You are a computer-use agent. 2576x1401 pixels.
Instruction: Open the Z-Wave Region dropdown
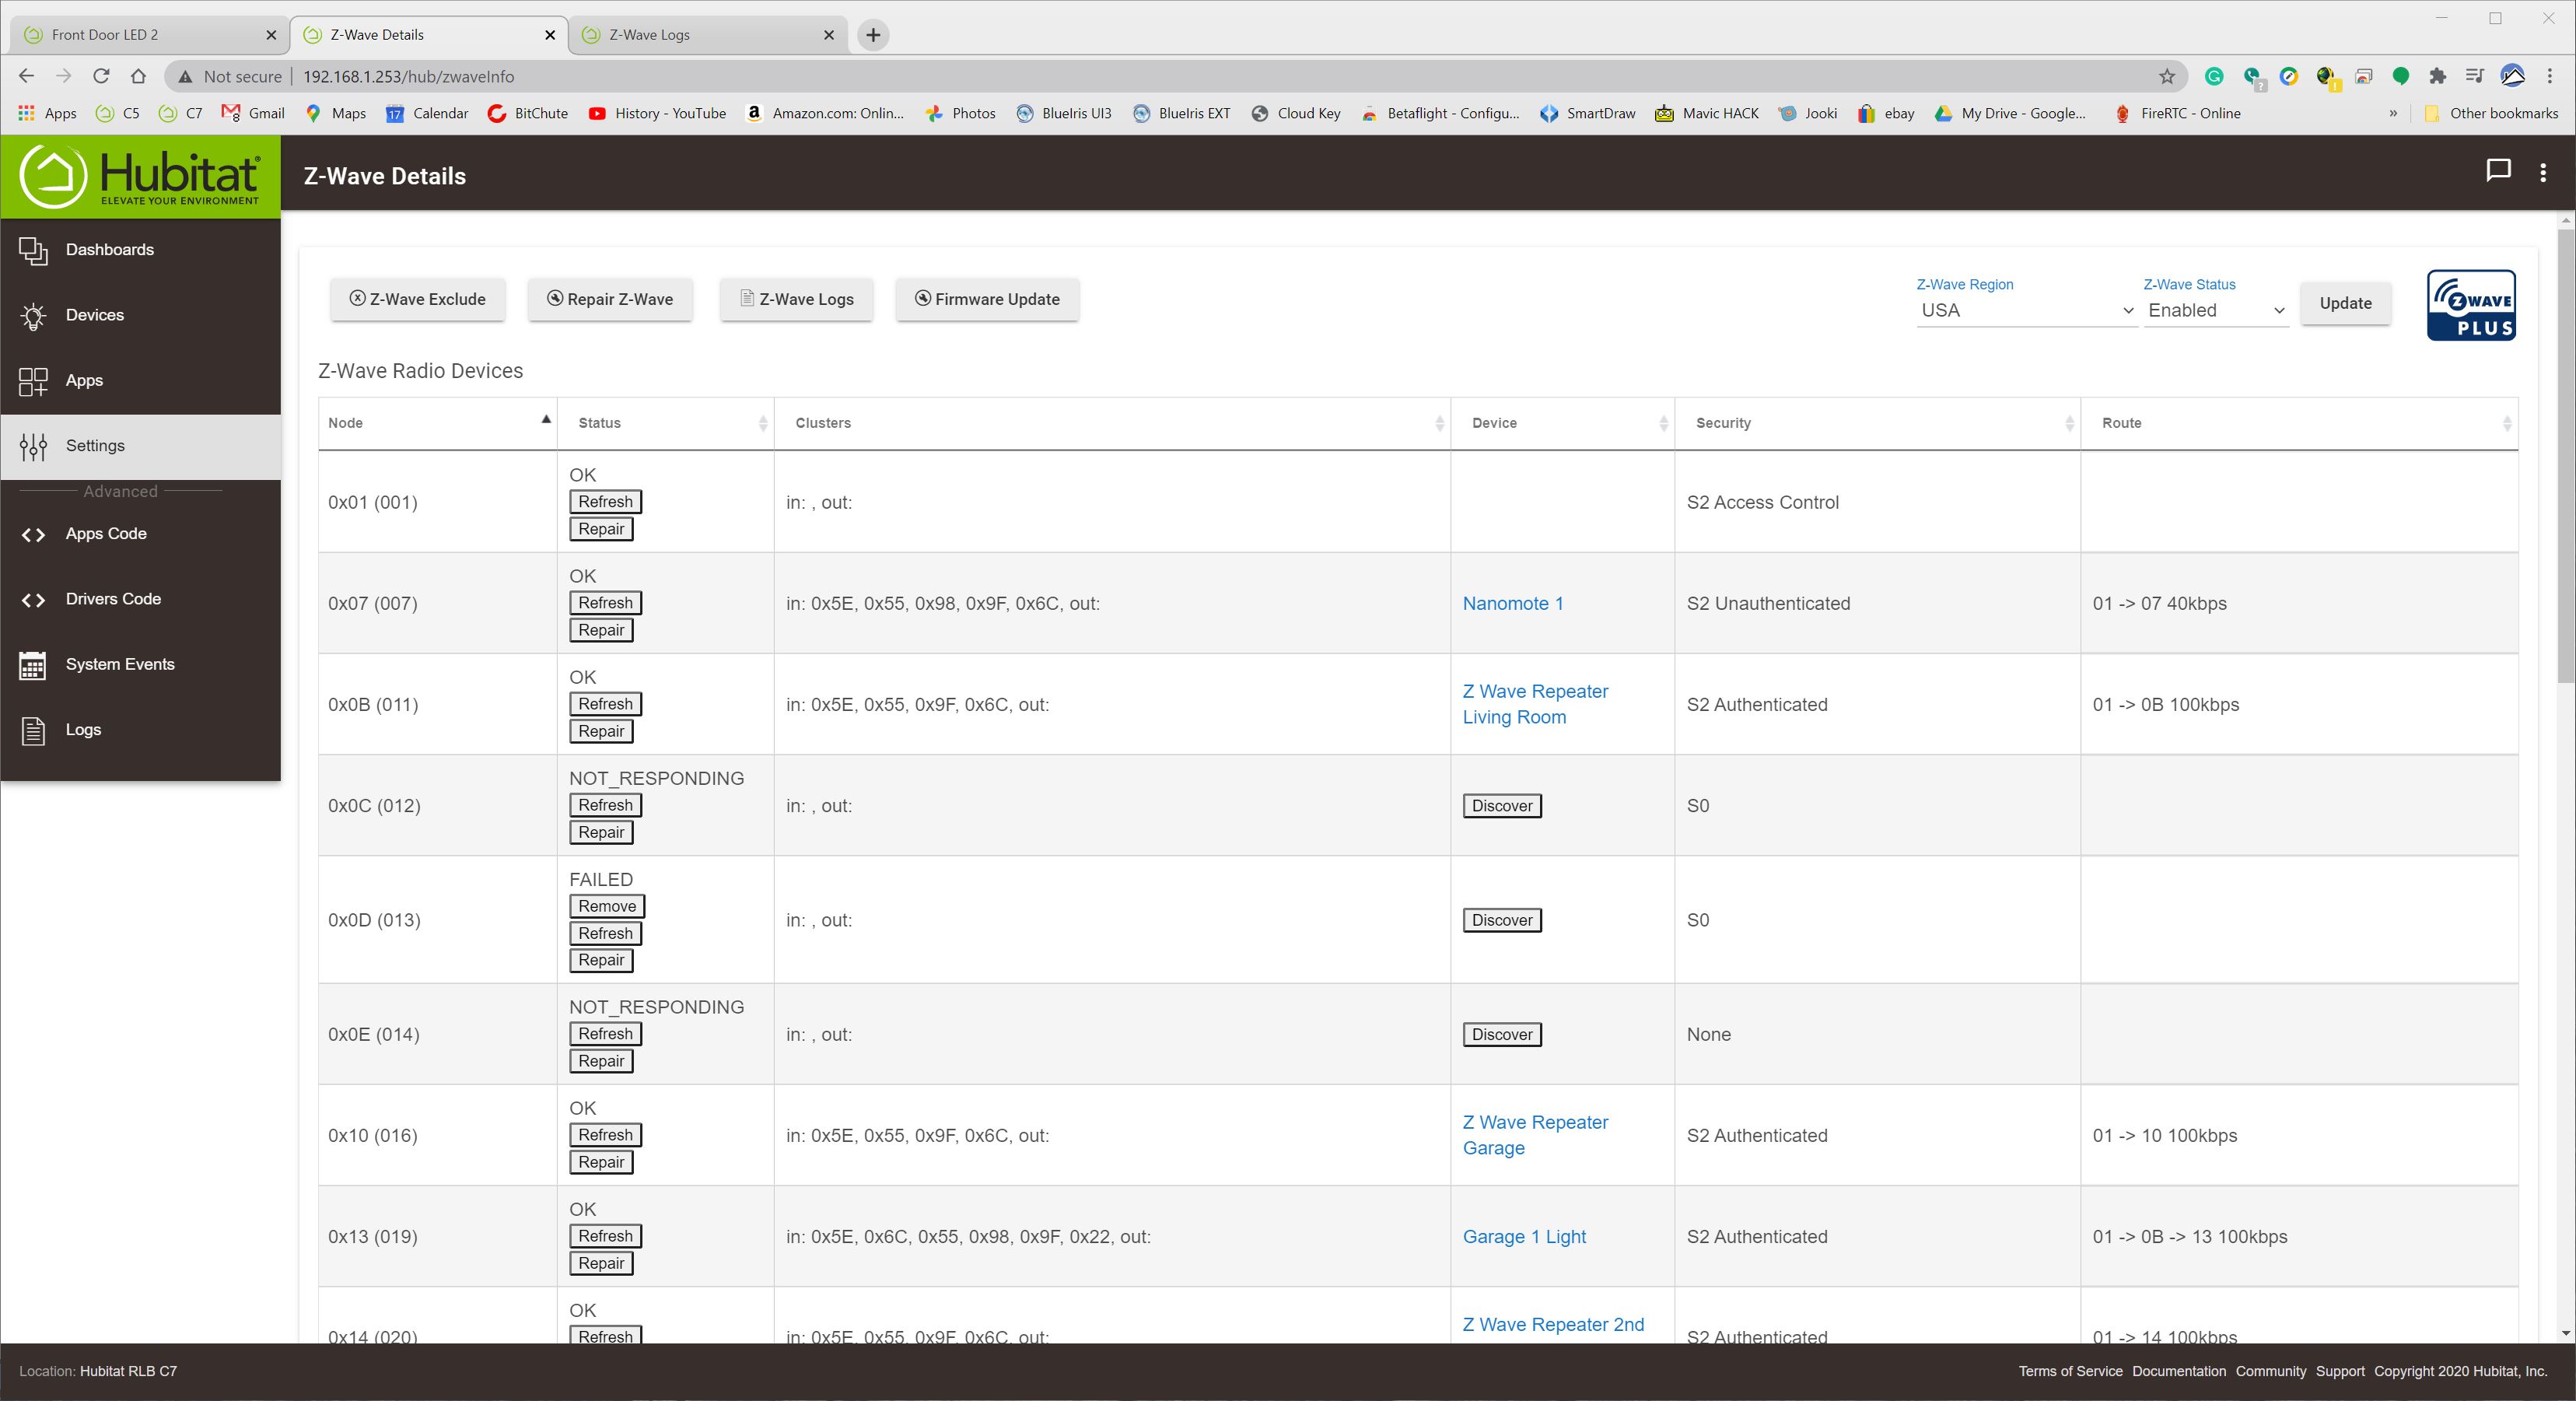coord(2026,311)
